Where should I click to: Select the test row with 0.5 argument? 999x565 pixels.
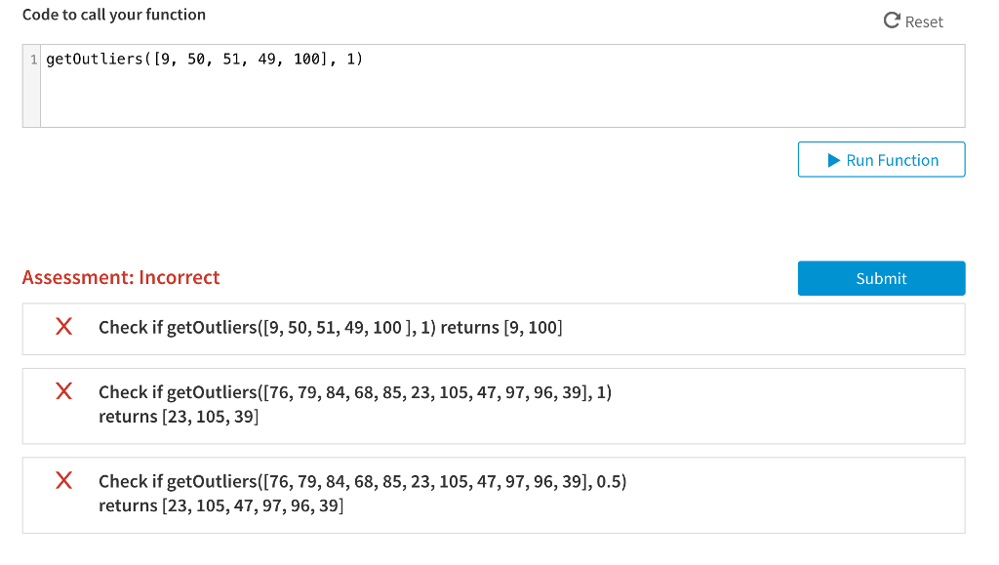pos(494,495)
